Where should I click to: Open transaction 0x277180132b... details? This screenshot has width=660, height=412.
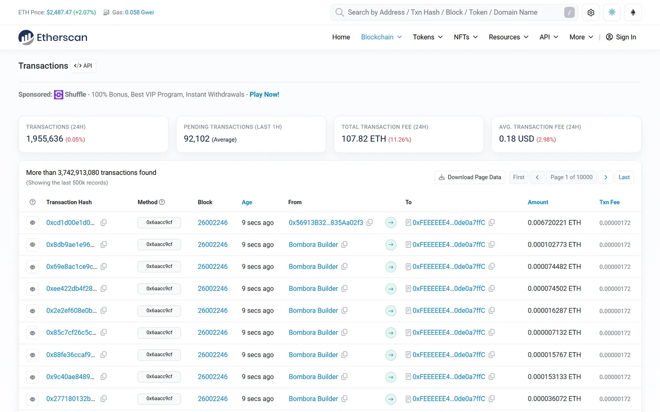(71, 398)
